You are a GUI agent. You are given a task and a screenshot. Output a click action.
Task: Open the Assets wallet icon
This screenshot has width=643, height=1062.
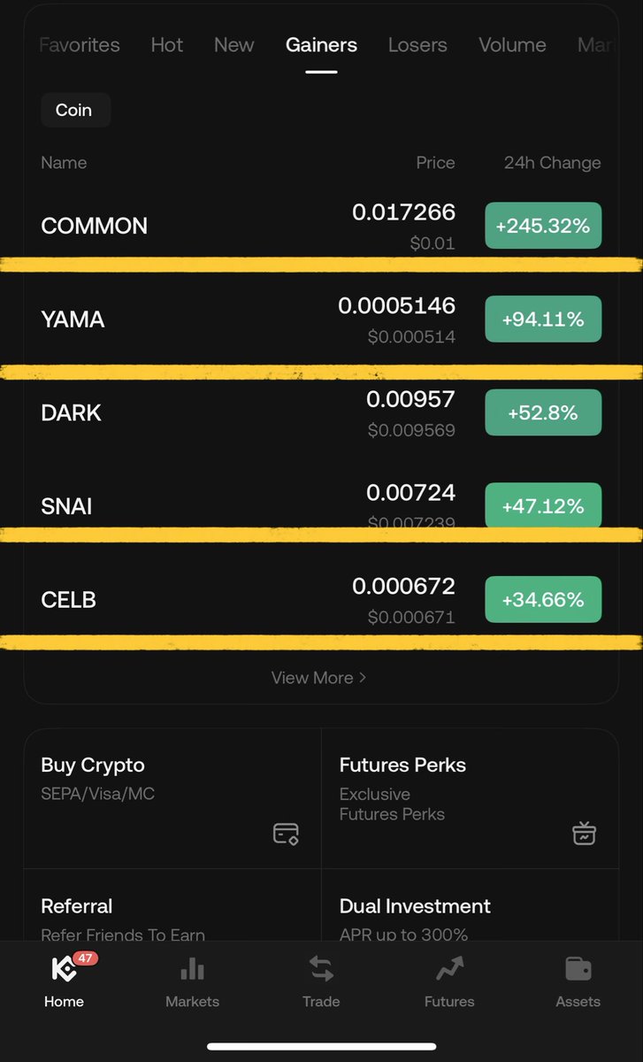coord(578,970)
